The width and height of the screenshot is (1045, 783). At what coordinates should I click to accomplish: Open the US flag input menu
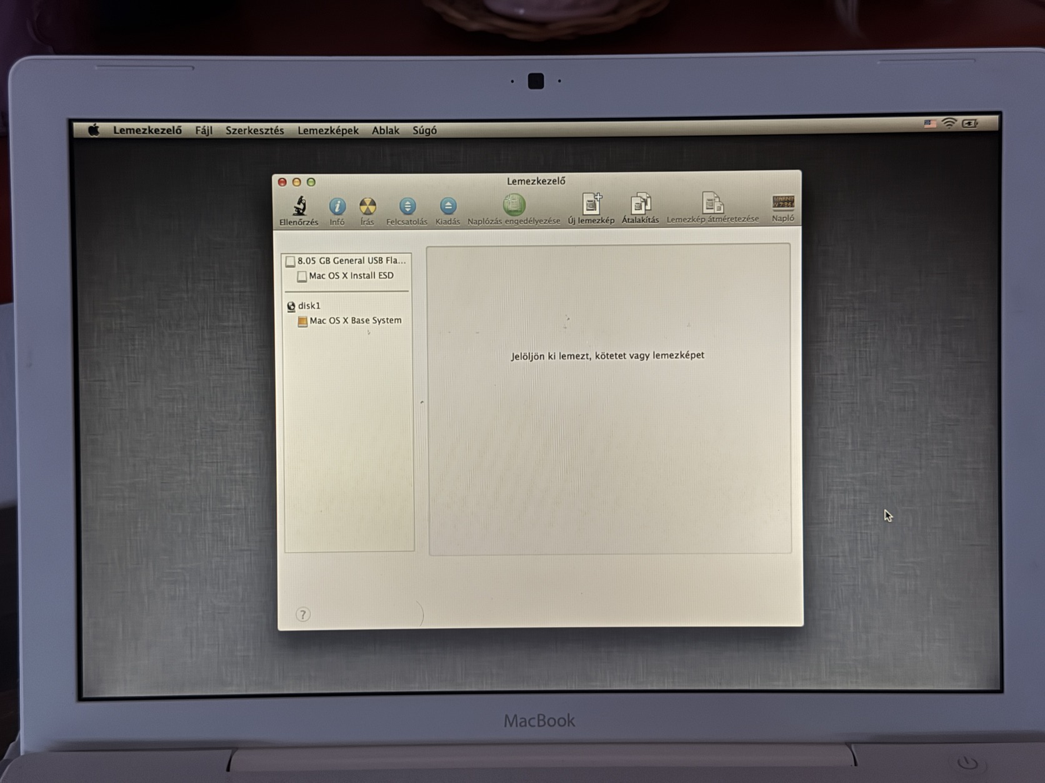tap(930, 124)
